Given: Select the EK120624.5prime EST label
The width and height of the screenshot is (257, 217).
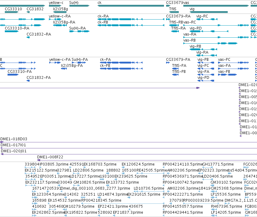Looking at the screenshot, I should click(138, 165).
